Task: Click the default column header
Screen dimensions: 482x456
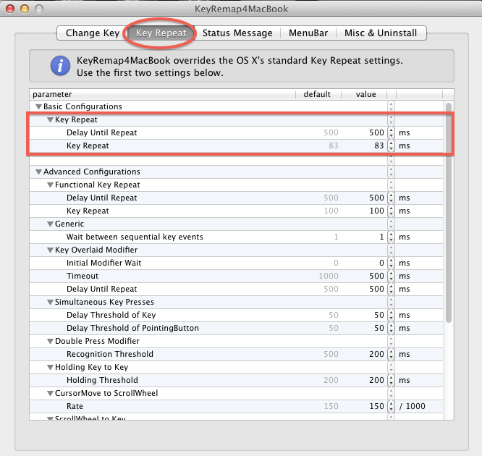Action: [318, 94]
